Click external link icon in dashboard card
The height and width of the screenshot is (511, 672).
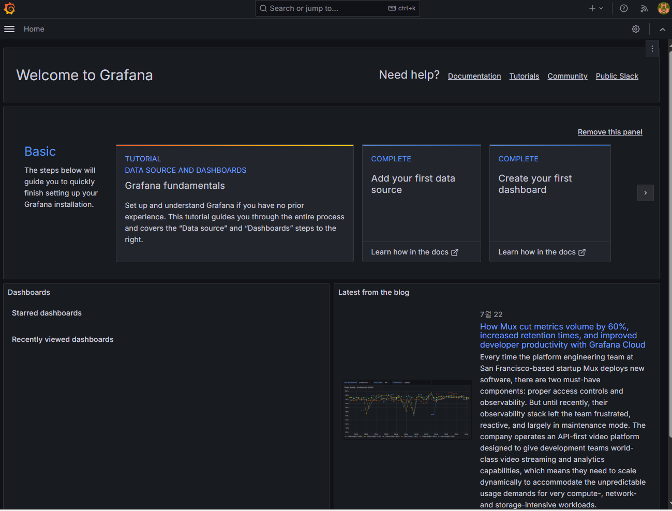click(x=582, y=252)
